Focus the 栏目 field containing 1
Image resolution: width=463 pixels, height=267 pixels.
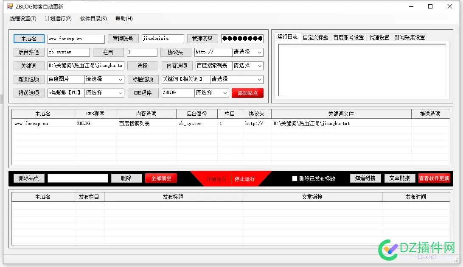coord(142,52)
